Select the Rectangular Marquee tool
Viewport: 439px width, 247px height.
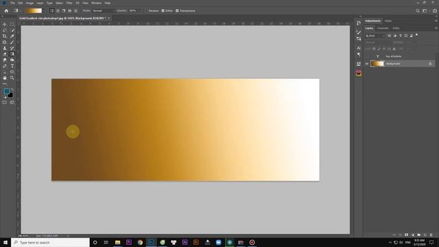(12, 25)
